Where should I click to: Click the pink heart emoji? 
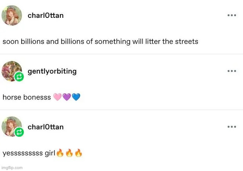[x=57, y=97]
